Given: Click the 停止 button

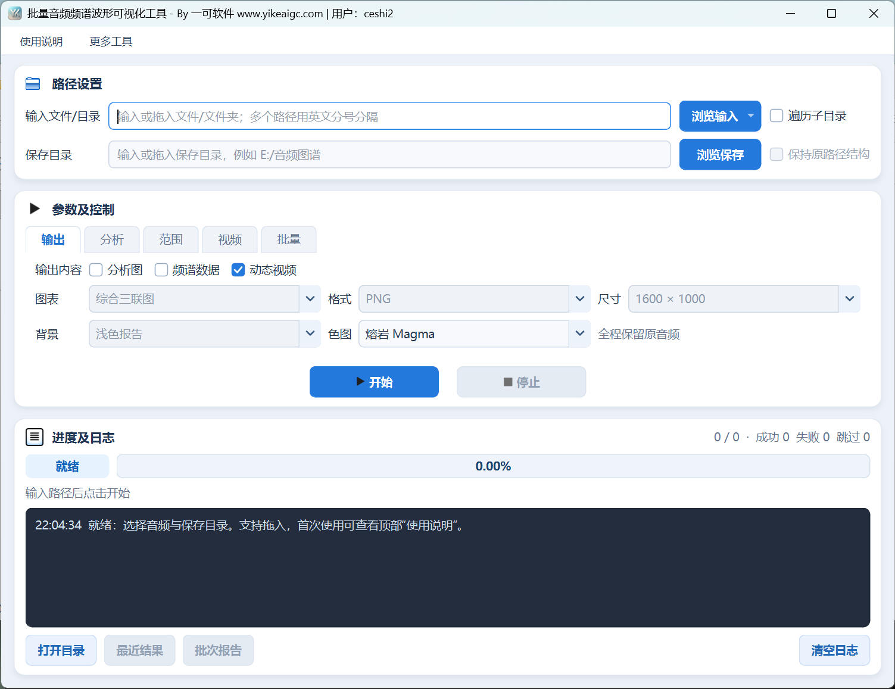Looking at the screenshot, I should tap(521, 382).
